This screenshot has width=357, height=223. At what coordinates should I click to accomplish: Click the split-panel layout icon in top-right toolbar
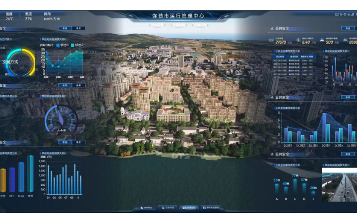(x=337, y=14)
